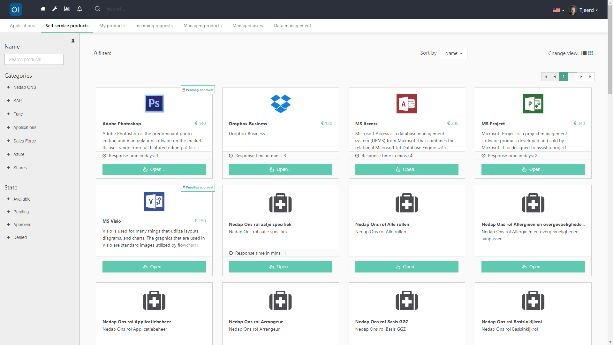613x345 pixels.
Task: Go to next page arrow
Action: coord(581,77)
